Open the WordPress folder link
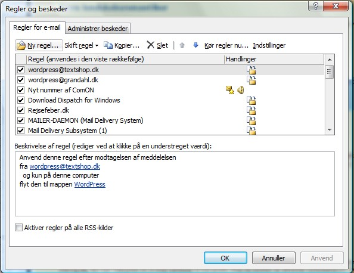Image resolution: width=354 pixels, height=273 pixels. [89, 184]
